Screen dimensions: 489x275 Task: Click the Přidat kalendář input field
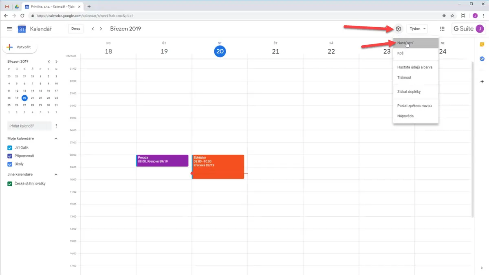[x=29, y=126]
